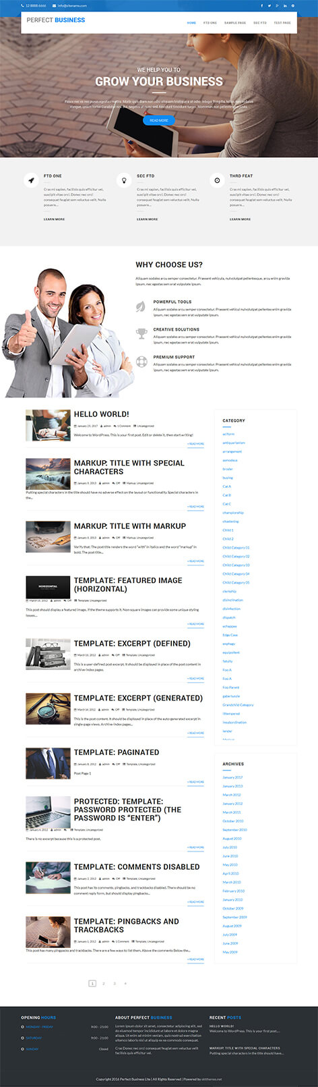This screenshot has height=1087, width=318.
Task: Click LEARN MORE under SEC FTD
Action: pos(148,219)
